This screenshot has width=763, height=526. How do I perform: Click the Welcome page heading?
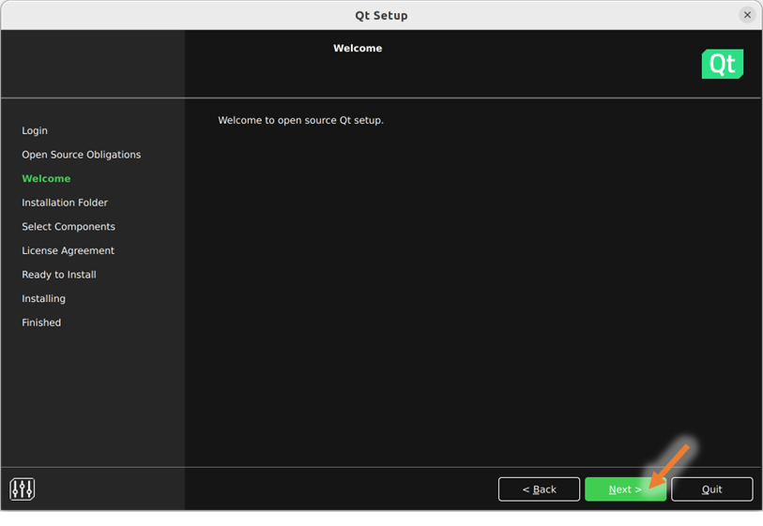click(x=358, y=48)
